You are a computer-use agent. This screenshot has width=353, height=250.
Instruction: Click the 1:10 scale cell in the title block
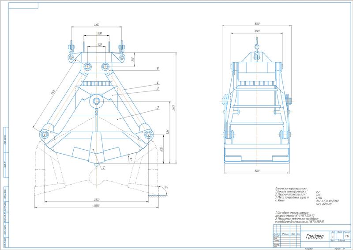point(347,236)
